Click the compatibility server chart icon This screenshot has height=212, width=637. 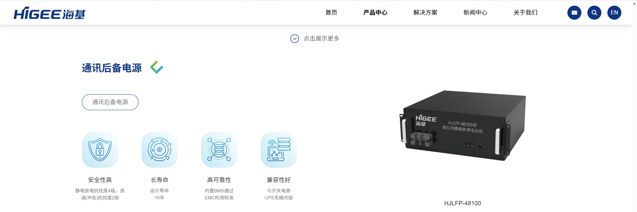click(x=279, y=149)
